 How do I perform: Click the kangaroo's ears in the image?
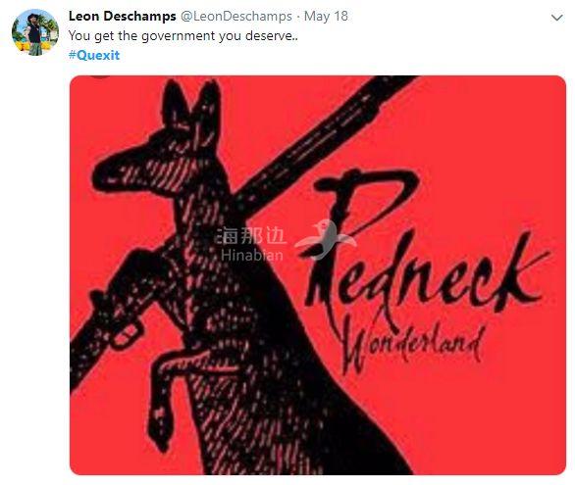click(x=192, y=106)
